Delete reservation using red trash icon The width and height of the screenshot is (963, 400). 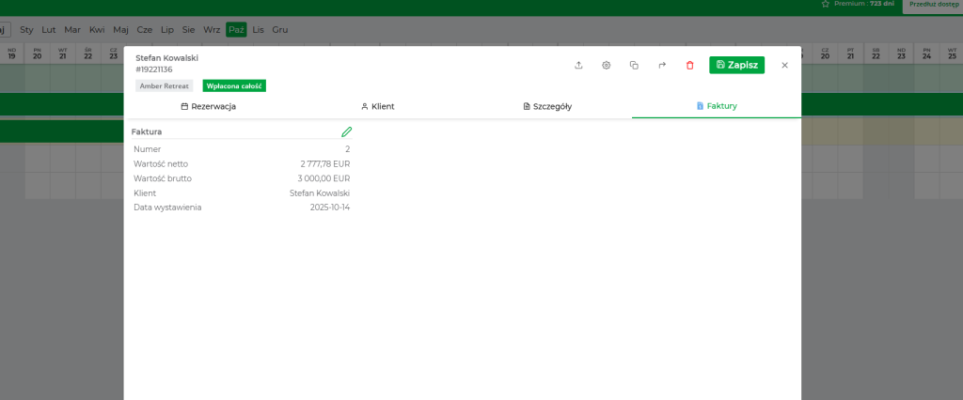tap(690, 65)
